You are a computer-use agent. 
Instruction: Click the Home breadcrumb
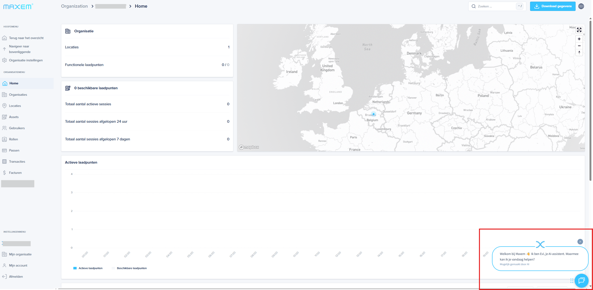(x=141, y=6)
